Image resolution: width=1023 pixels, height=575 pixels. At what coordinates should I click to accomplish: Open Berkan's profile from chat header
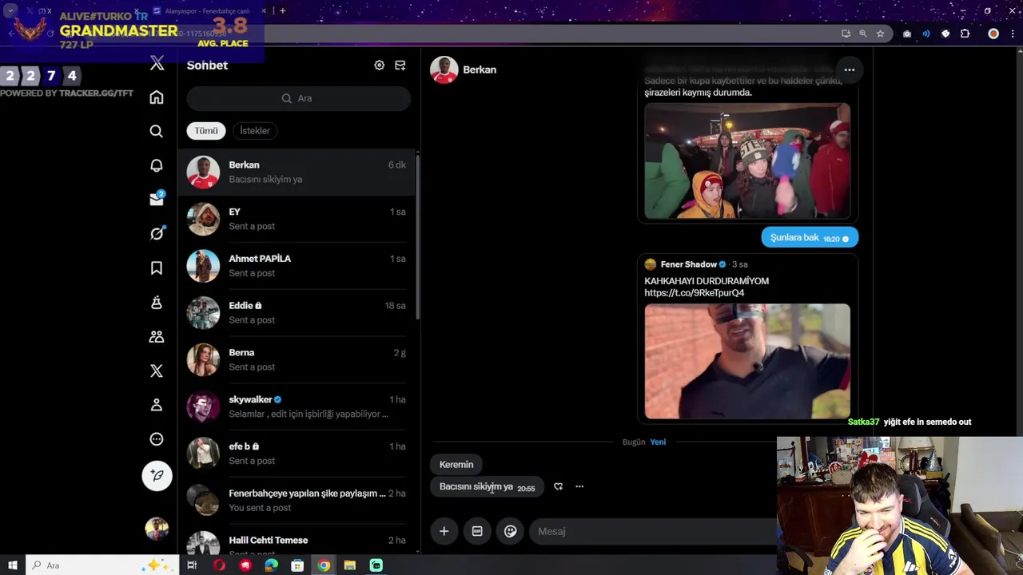(464, 69)
